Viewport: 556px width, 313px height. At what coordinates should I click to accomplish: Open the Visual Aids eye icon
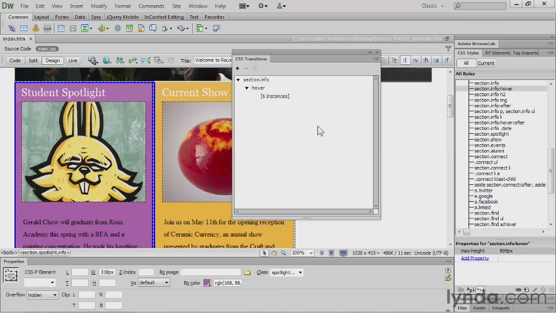(x=158, y=61)
